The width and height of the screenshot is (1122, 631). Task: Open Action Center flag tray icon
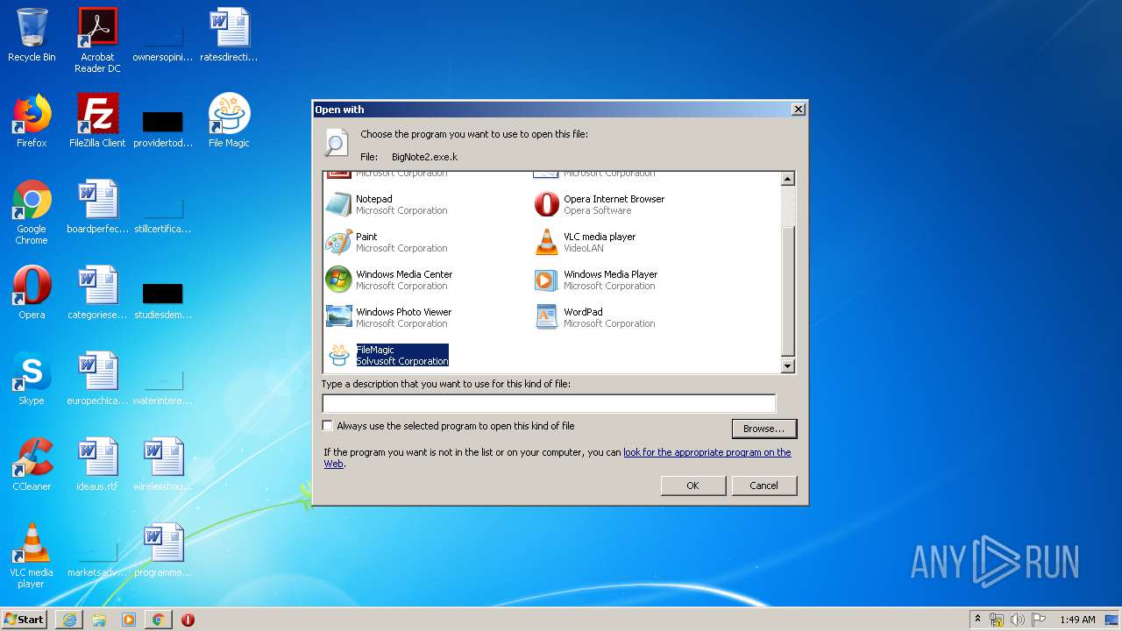pyautogui.click(x=1039, y=620)
